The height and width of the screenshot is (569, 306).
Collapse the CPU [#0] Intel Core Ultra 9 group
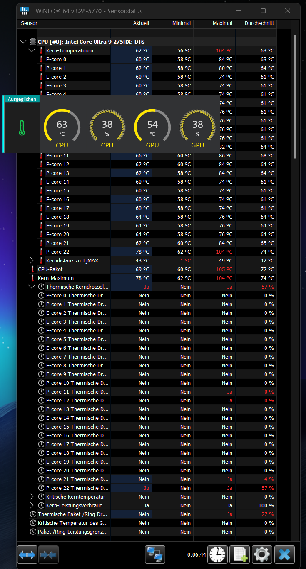[23, 42]
